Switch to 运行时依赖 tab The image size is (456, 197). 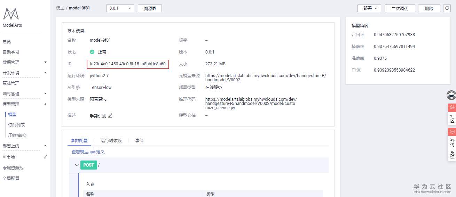click(x=111, y=141)
